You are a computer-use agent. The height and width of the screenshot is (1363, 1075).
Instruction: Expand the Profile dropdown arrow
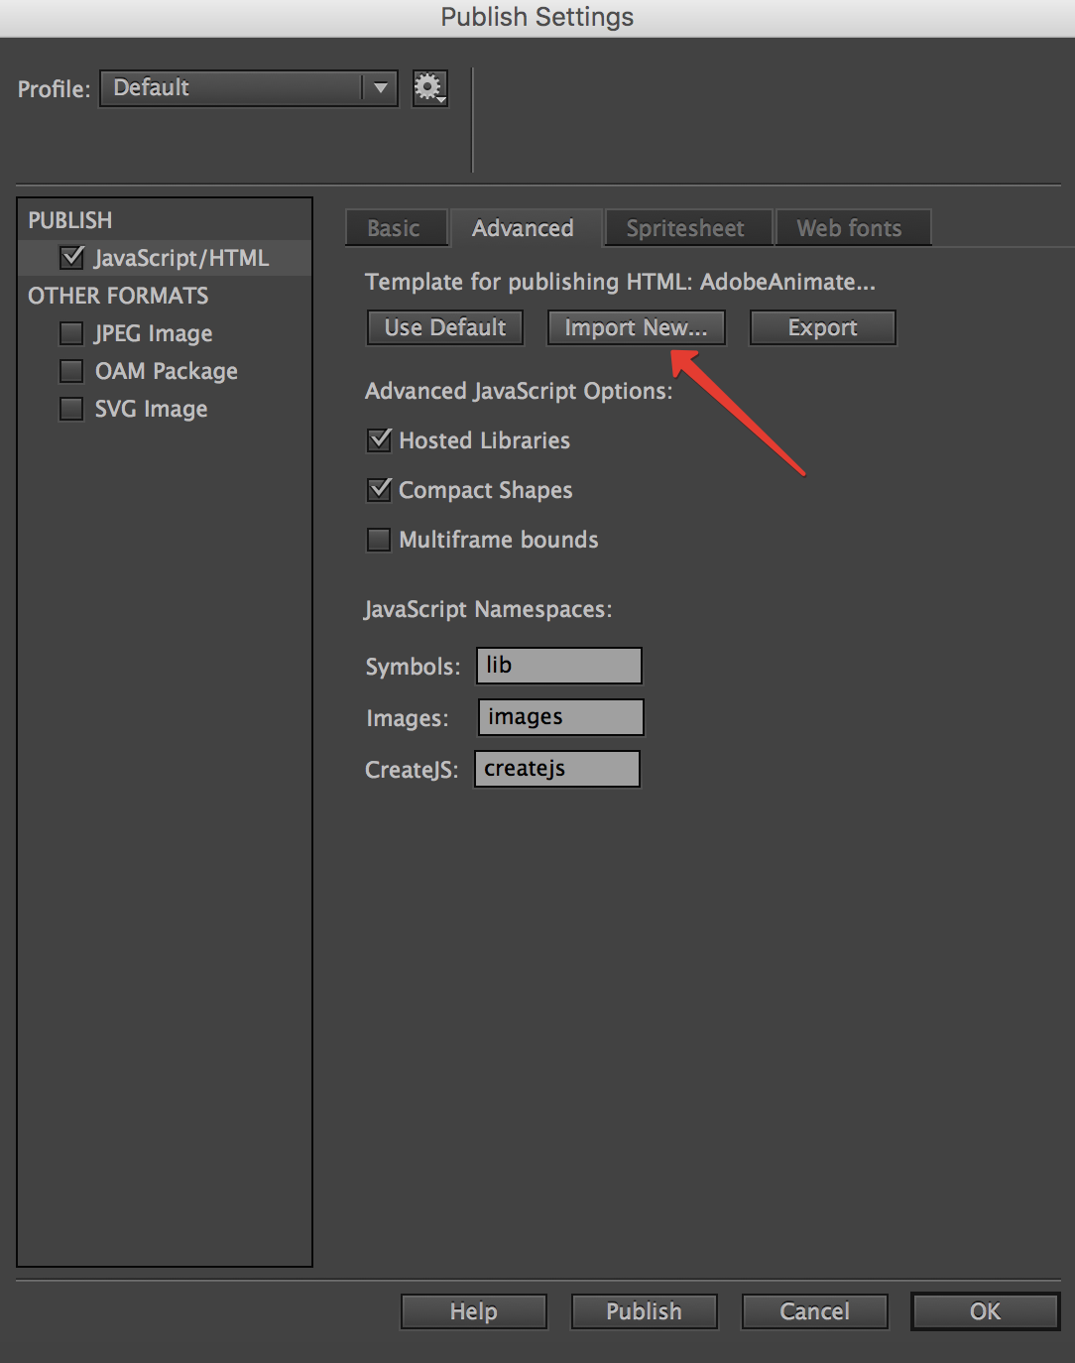[x=380, y=88]
